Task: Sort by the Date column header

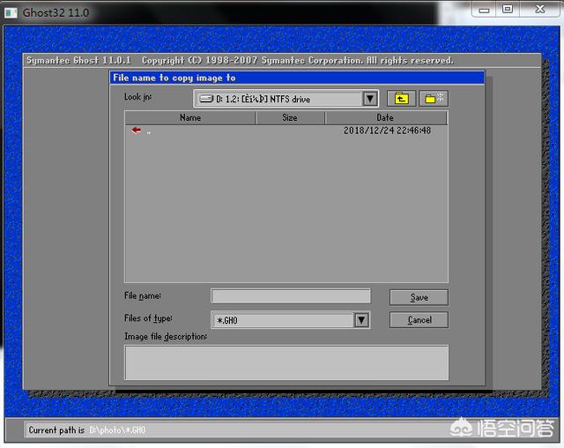Action: [386, 117]
